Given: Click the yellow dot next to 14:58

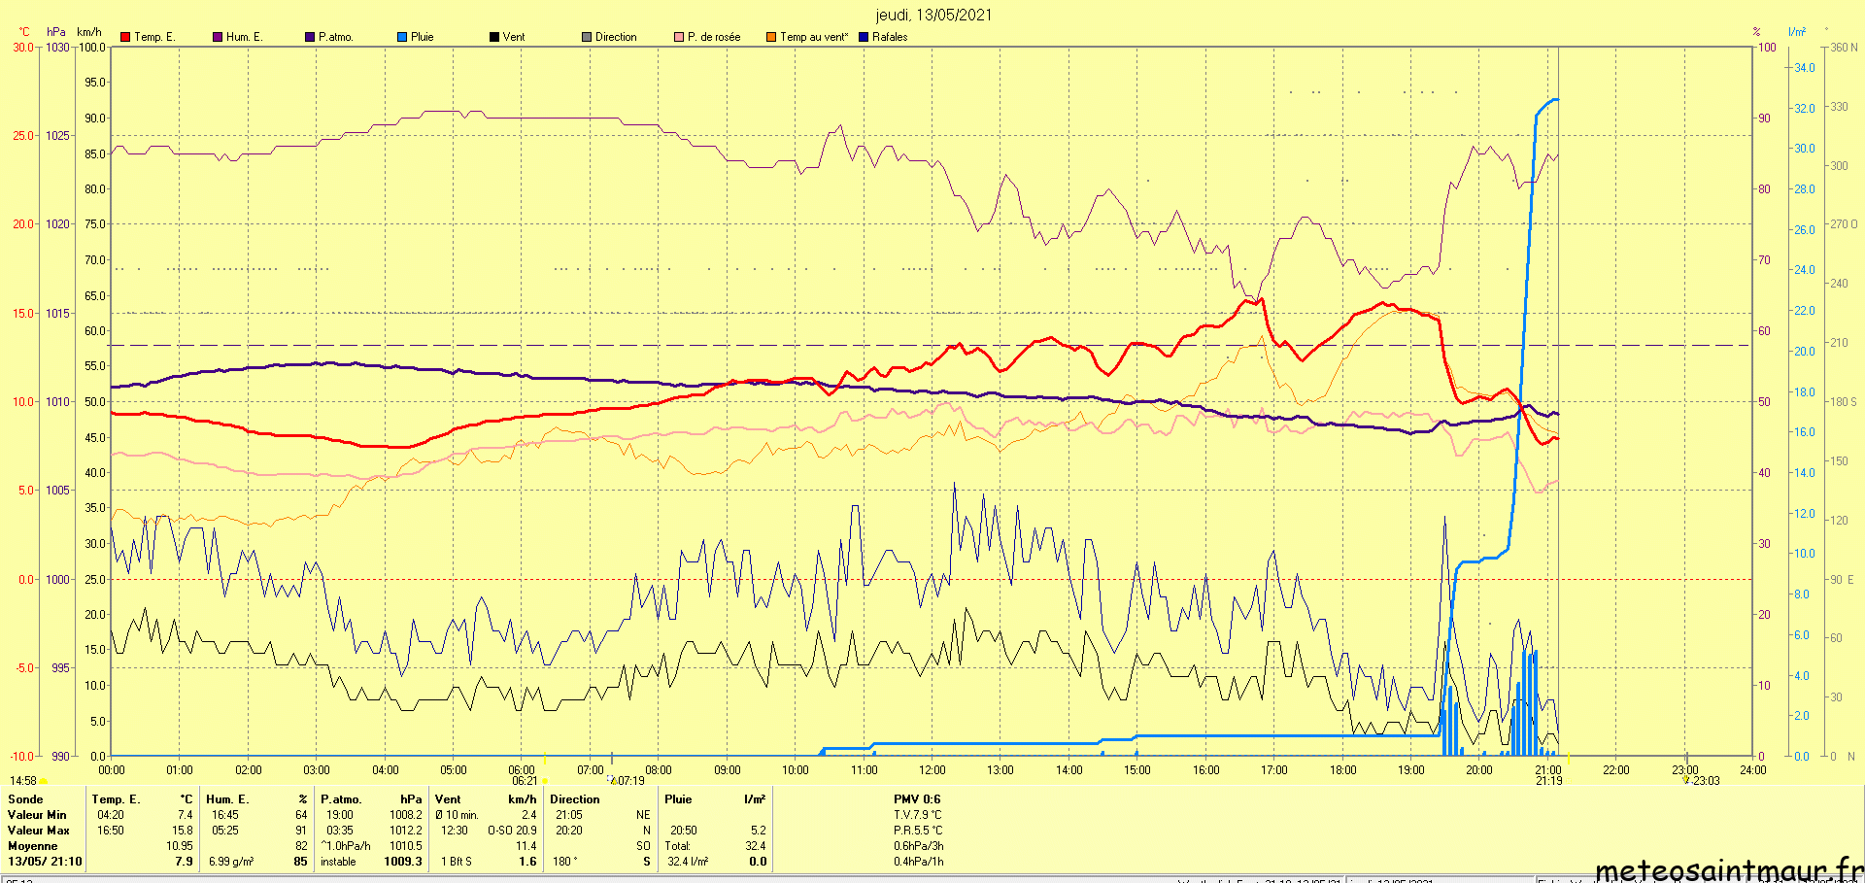Looking at the screenshot, I should click(43, 781).
